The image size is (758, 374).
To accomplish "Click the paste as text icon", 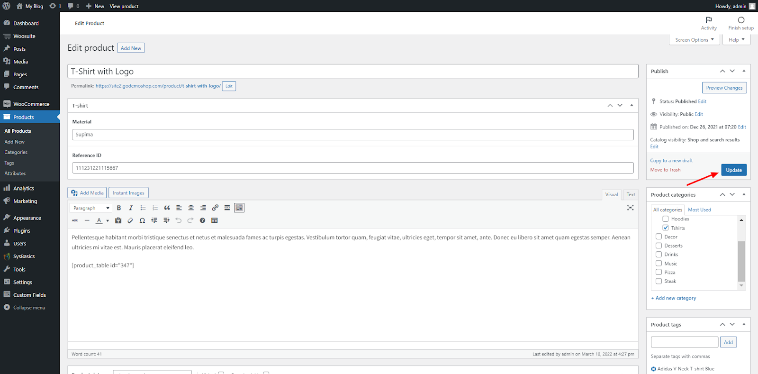I will (x=118, y=220).
